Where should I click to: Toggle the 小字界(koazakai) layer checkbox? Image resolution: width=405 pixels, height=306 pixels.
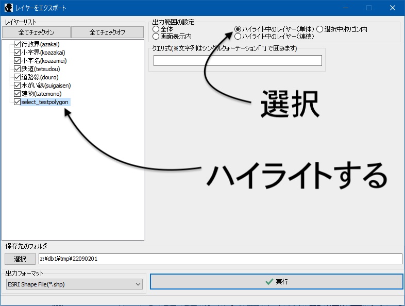pyautogui.click(x=17, y=53)
